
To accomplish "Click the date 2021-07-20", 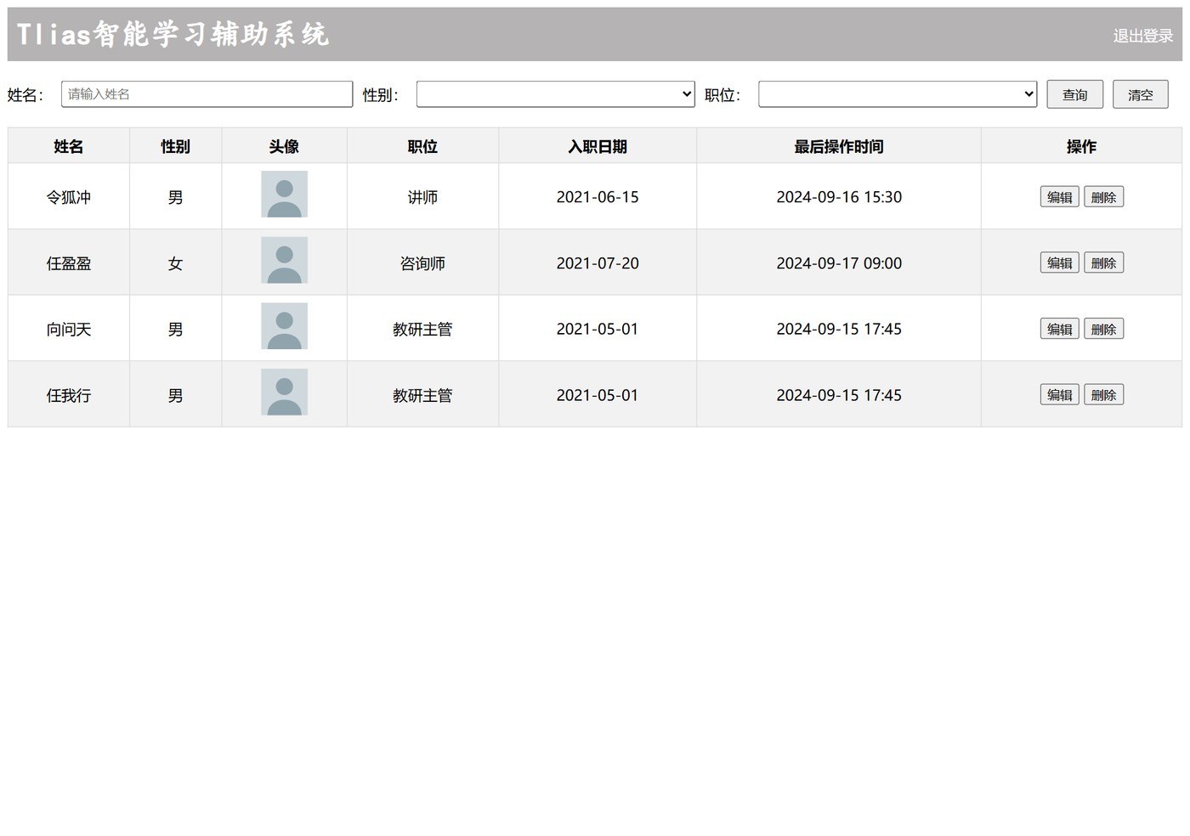I will (x=598, y=263).
